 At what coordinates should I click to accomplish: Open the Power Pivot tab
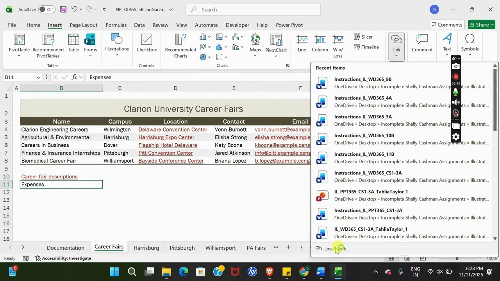(x=289, y=25)
